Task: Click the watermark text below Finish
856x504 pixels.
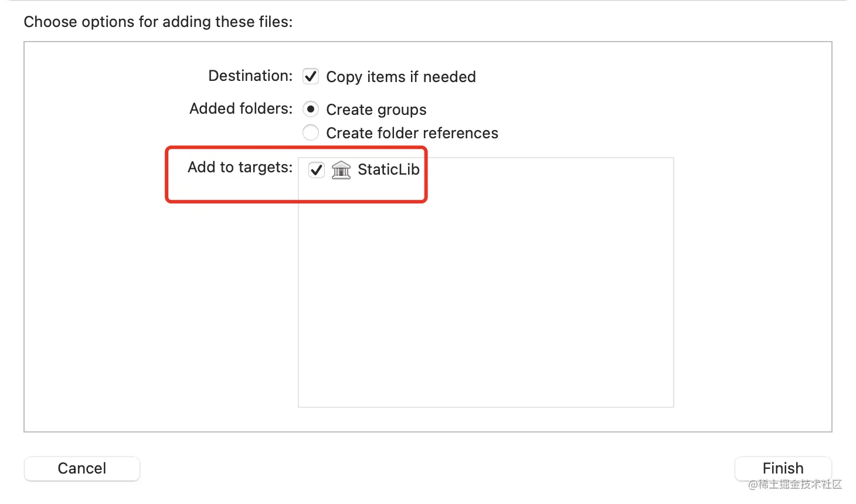Action: tap(795, 485)
